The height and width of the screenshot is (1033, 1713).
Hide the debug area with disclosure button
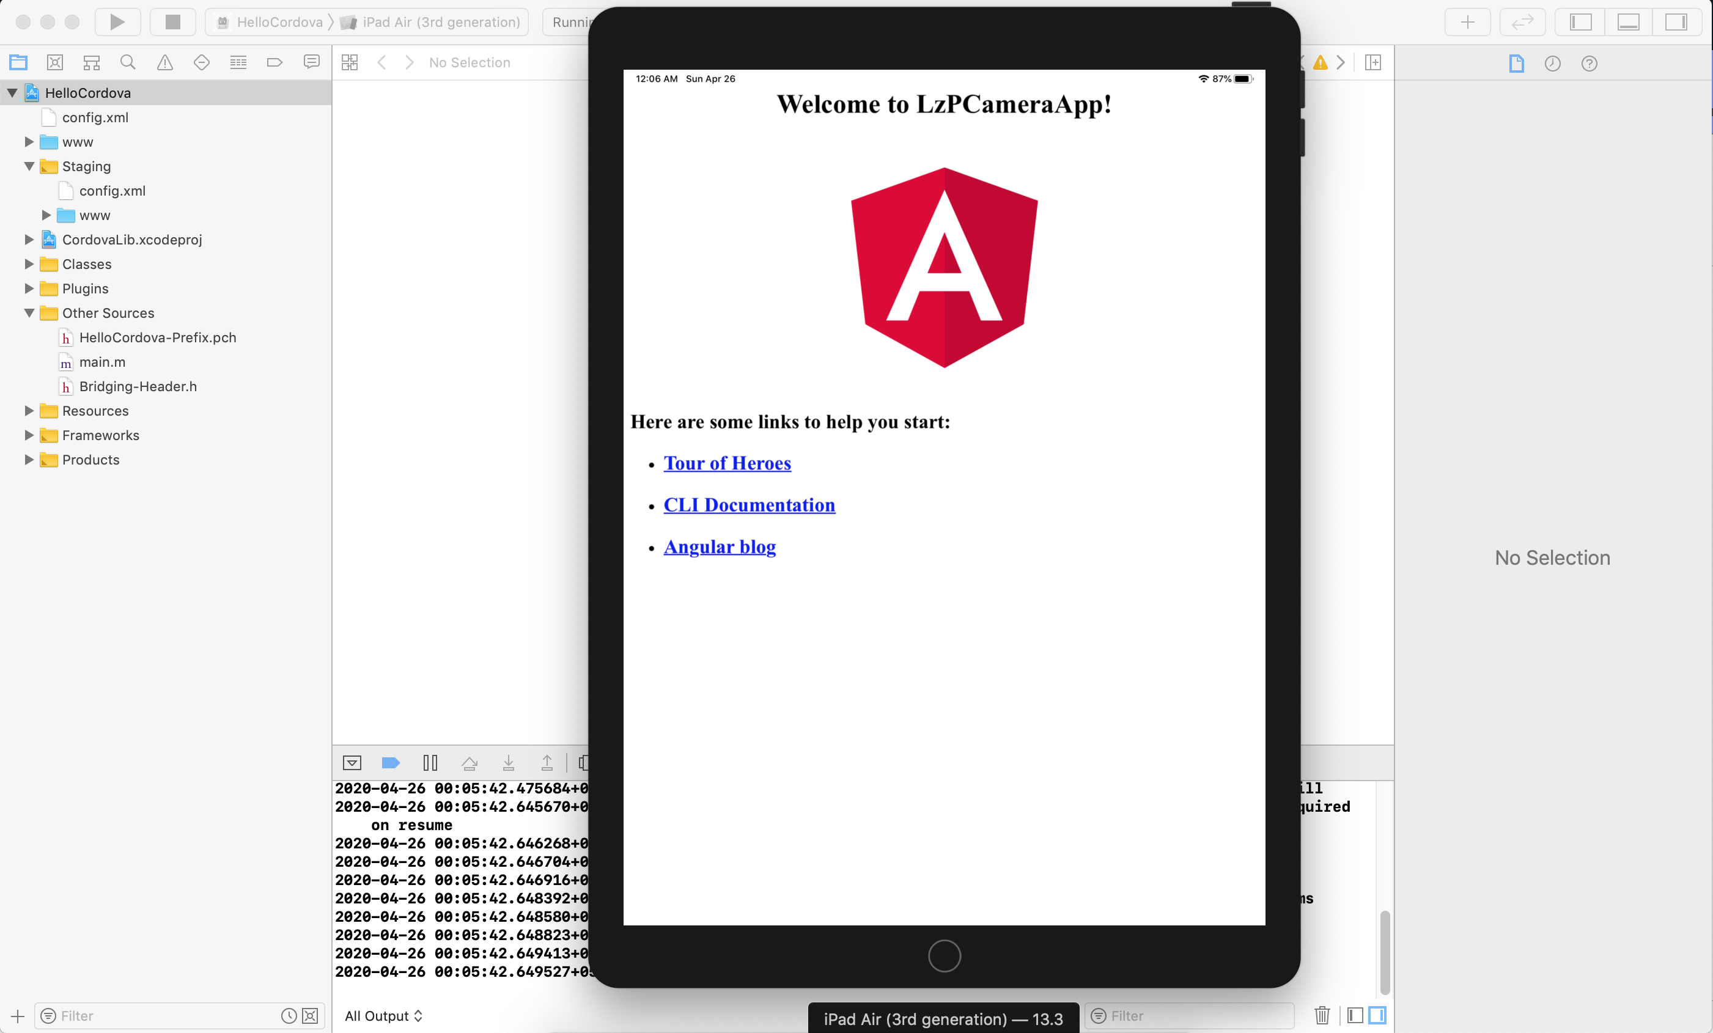point(352,763)
